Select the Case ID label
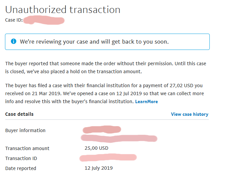This screenshot has height=181, width=236. coord(14,20)
